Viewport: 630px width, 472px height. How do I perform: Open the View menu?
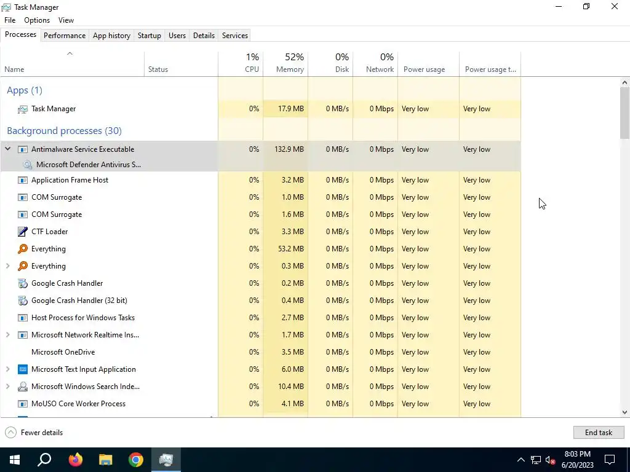click(66, 20)
